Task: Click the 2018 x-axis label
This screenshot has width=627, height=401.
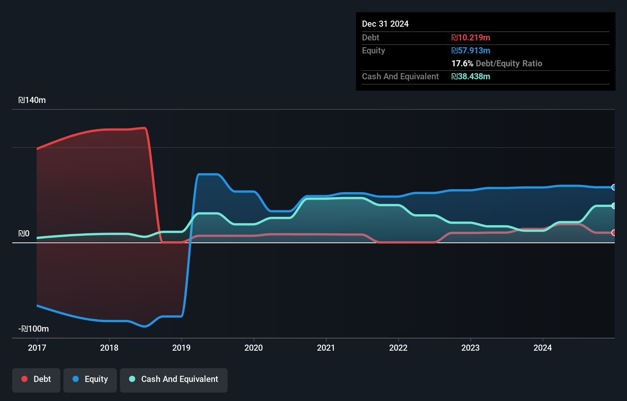Action: 109,348
